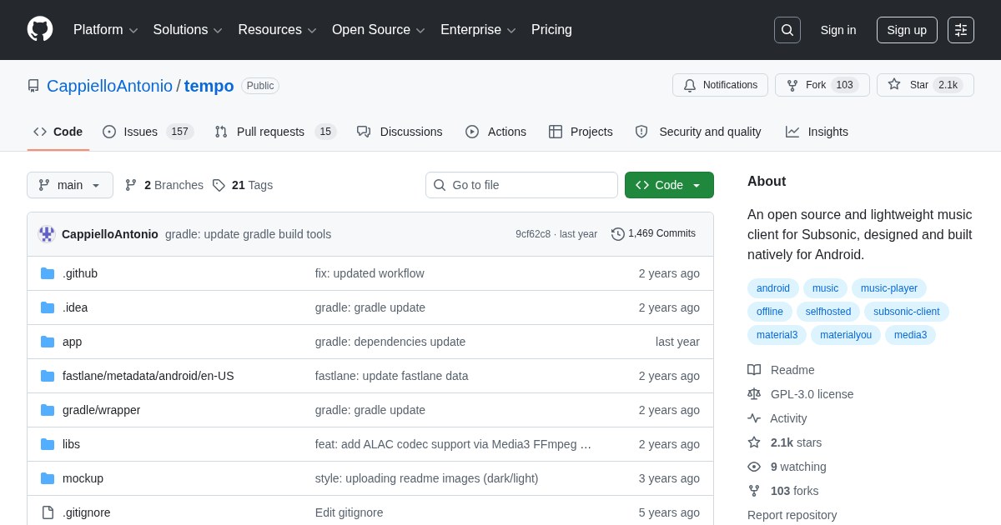Open the green Code dropdown button
Viewport: 1001px width, 525px height.
click(x=669, y=185)
